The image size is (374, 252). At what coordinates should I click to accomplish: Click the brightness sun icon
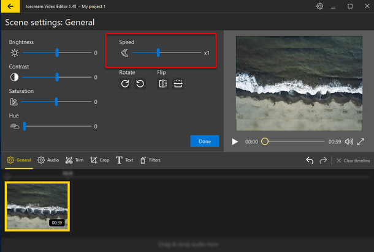15,53
